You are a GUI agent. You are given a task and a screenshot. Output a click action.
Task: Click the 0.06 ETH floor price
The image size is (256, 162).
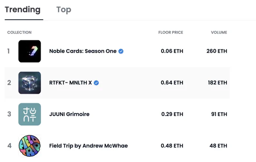point(172,51)
